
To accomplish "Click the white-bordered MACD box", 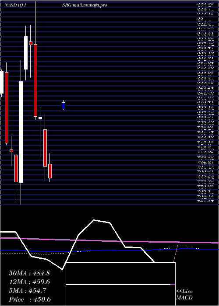I will [120, 284].
